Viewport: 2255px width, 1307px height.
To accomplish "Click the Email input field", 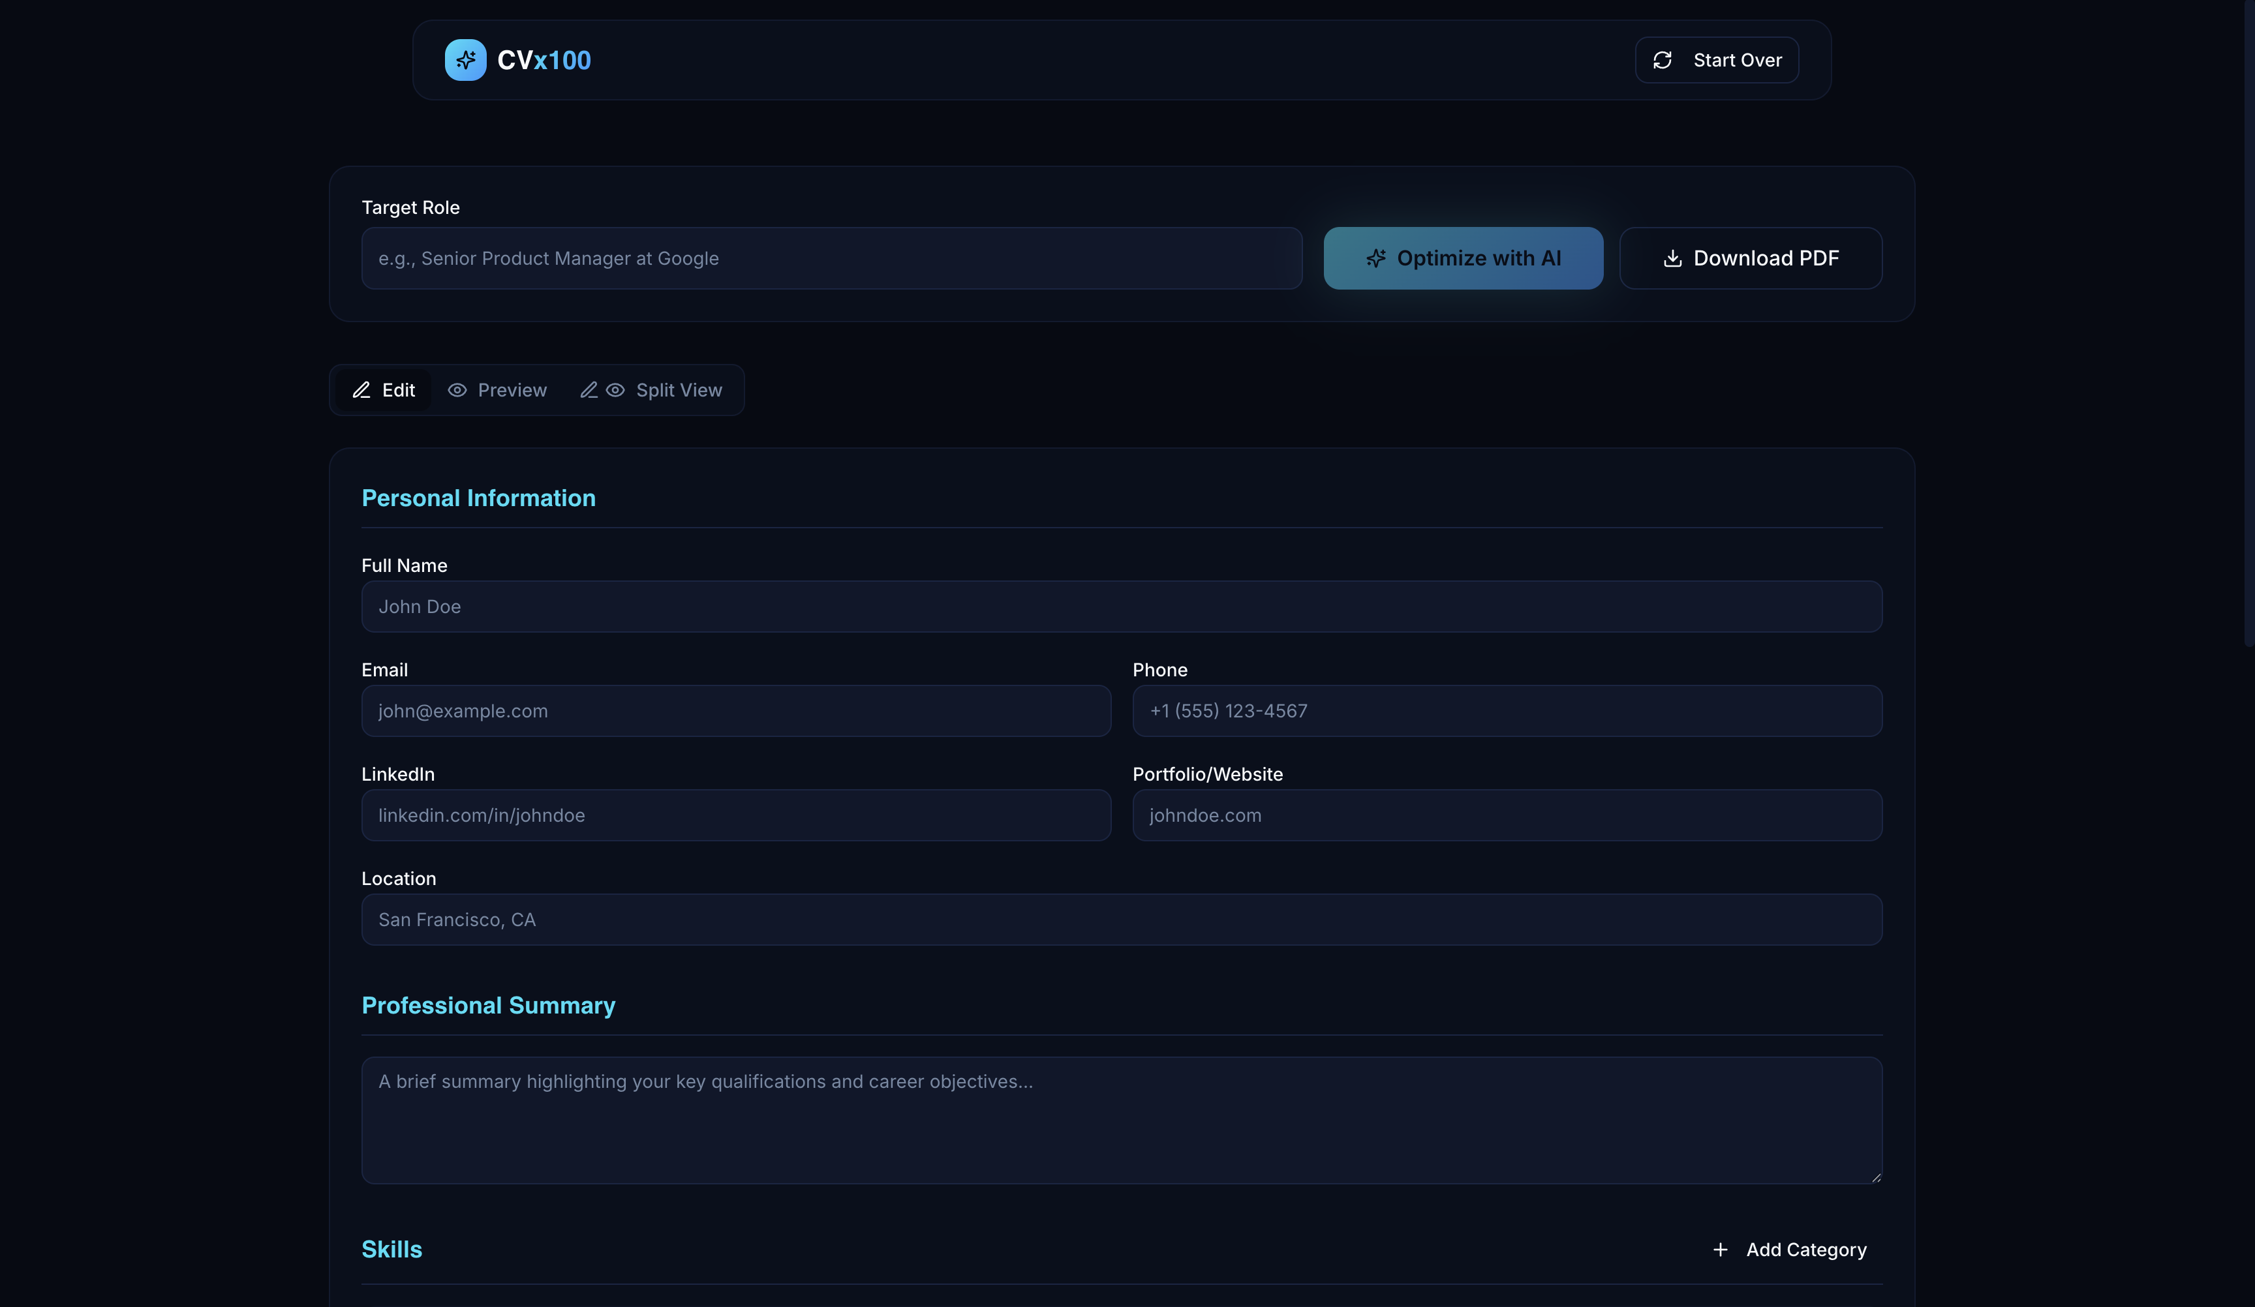I will tap(735, 711).
